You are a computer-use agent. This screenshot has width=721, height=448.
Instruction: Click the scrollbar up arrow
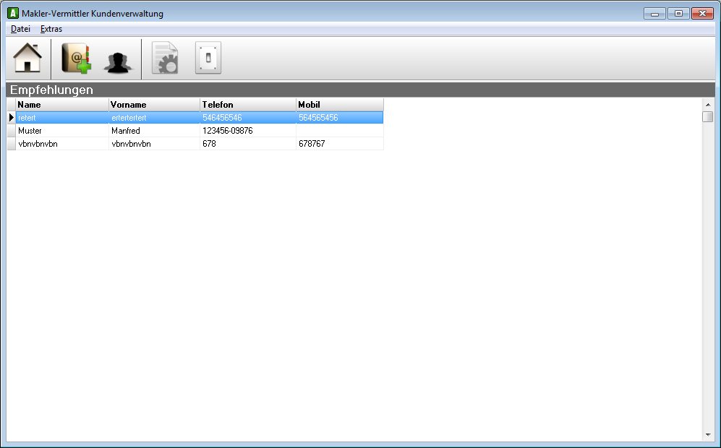pyautogui.click(x=708, y=105)
